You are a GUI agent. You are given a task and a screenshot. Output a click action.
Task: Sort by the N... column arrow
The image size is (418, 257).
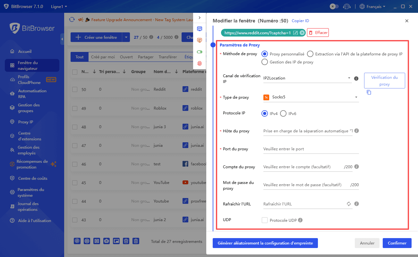[94, 72]
